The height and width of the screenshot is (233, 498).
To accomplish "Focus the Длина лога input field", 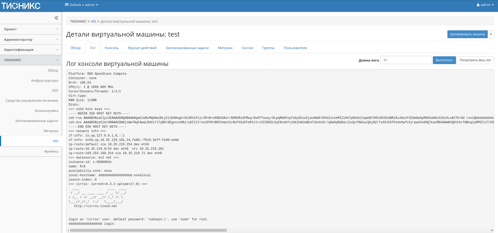I will (x=406, y=60).
